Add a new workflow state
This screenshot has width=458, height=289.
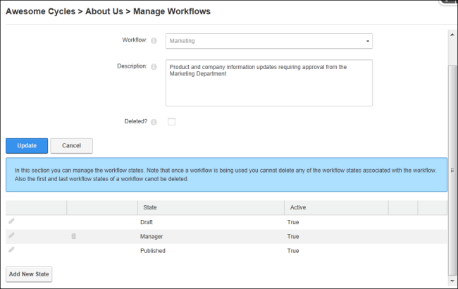29,274
